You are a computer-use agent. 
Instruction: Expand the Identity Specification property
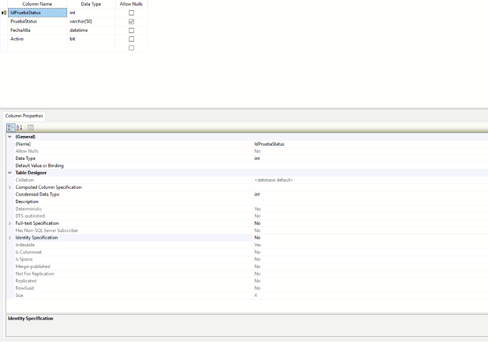10,237
